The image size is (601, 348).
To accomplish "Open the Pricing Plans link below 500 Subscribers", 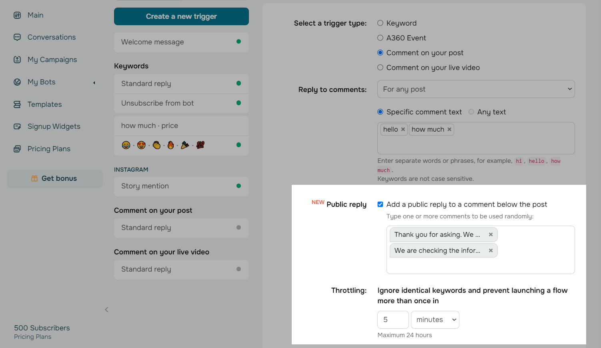I will [32, 336].
